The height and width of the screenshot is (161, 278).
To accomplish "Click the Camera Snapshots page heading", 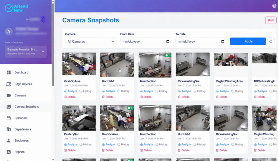I will 91,20.
